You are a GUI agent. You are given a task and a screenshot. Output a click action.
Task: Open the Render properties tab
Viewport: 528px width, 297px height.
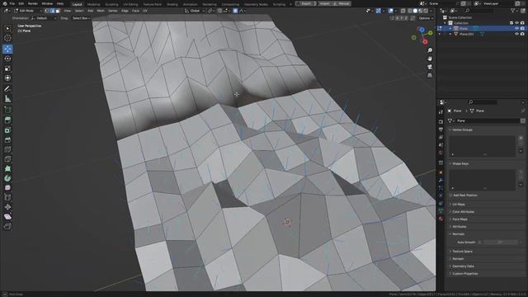tap(441, 121)
